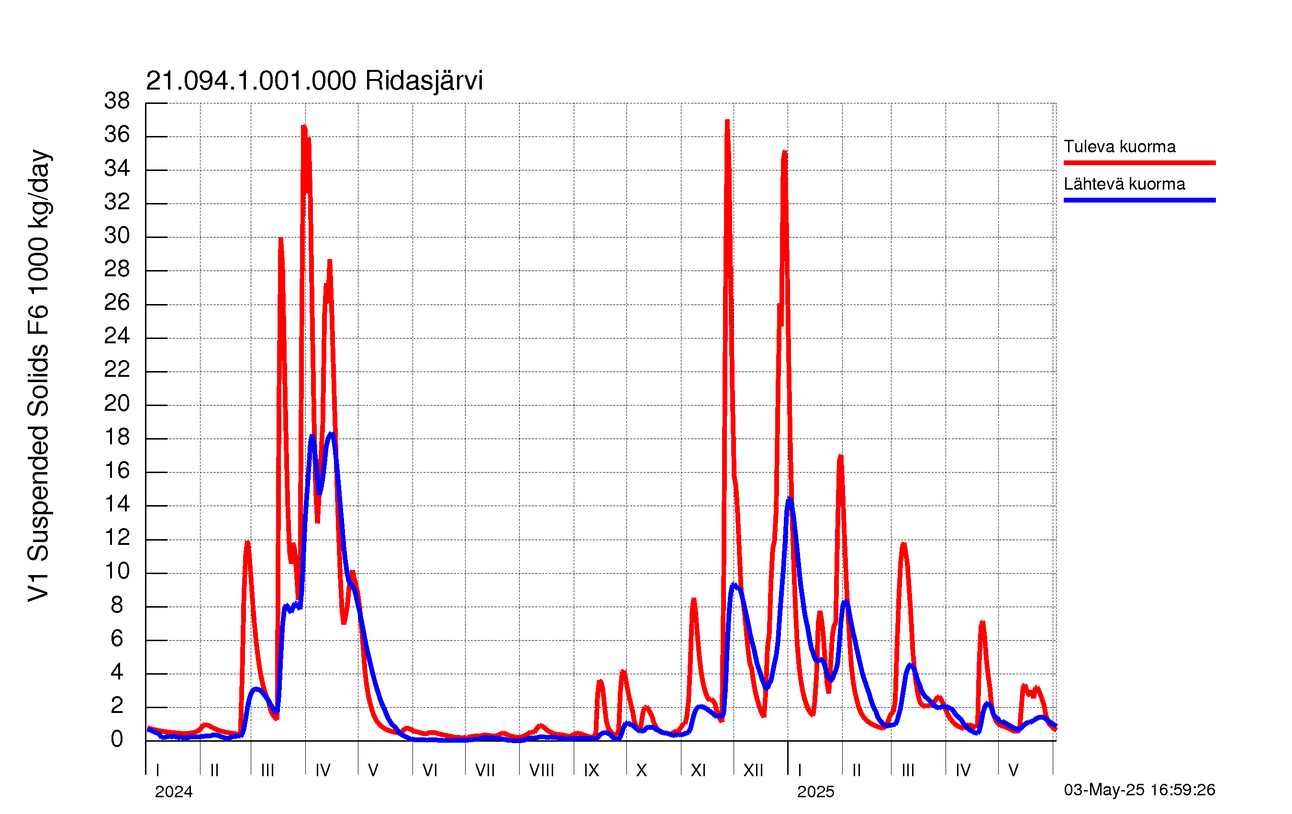The height and width of the screenshot is (814, 1292).
Task: Click the y-axis value '8'
Action: pos(117,606)
